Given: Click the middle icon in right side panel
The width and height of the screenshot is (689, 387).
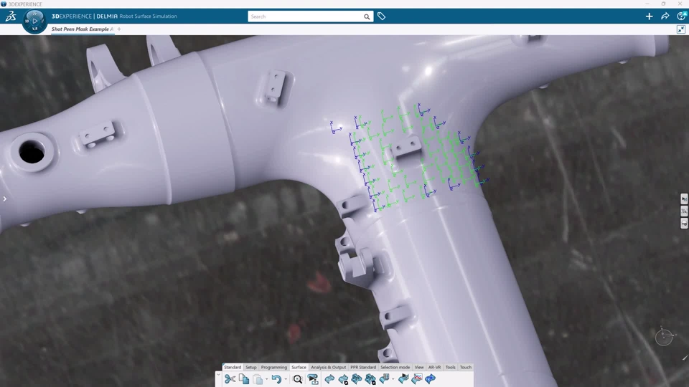Looking at the screenshot, I should pyautogui.click(x=684, y=211).
